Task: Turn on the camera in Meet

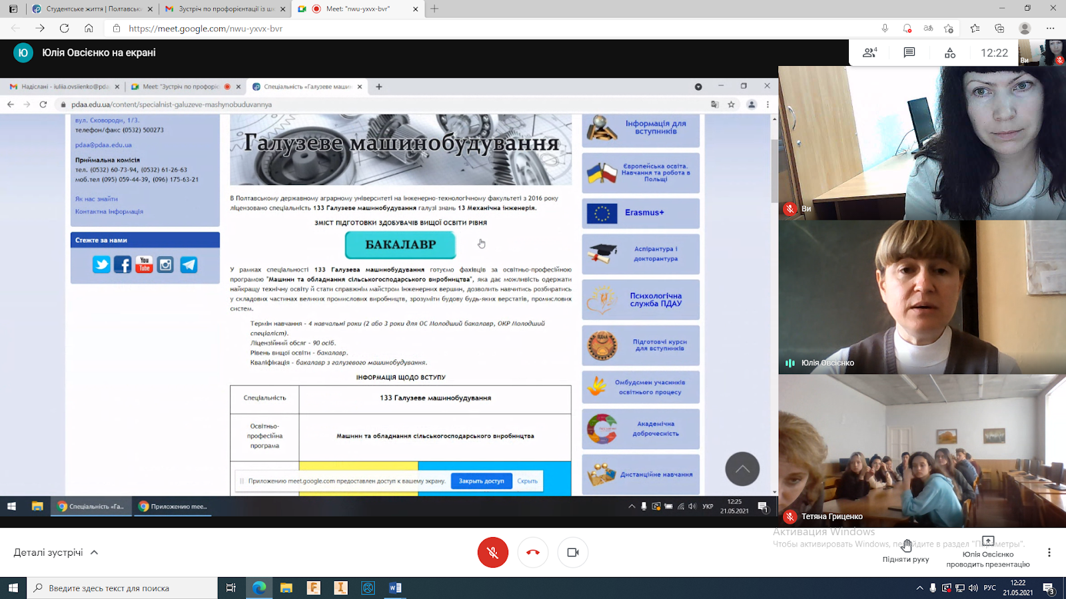Action: click(573, 552)
